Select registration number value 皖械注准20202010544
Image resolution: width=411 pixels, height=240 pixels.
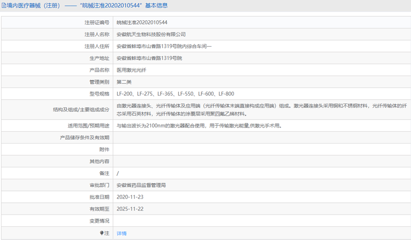[x=142, y=23]
